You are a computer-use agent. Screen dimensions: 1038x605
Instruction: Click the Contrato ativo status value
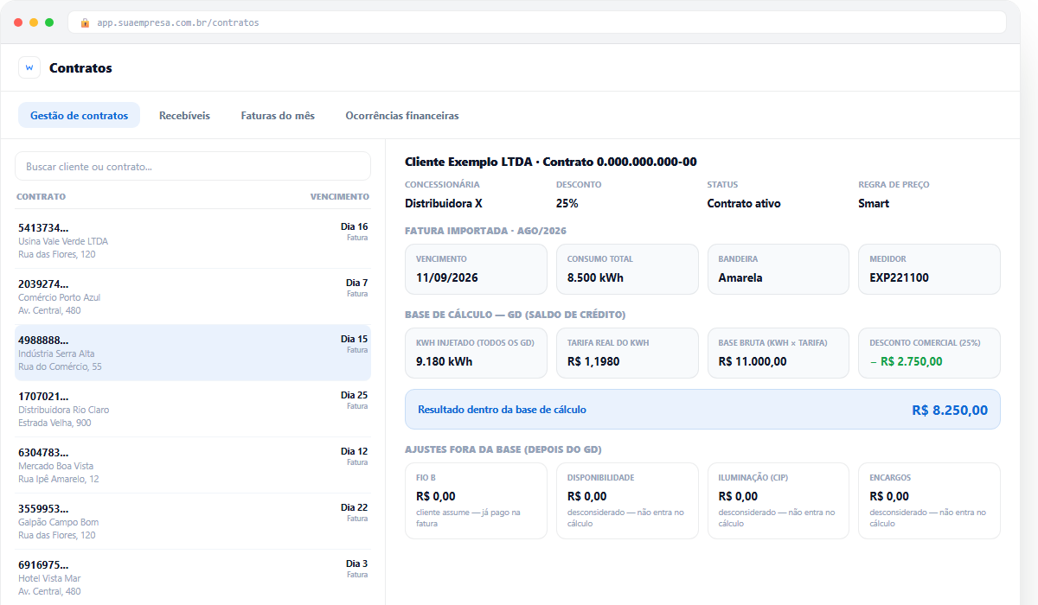click(744, 204)
